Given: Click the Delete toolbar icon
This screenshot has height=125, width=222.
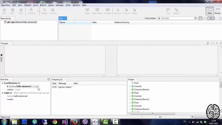Looking at the screenshot, I should 134,11.
